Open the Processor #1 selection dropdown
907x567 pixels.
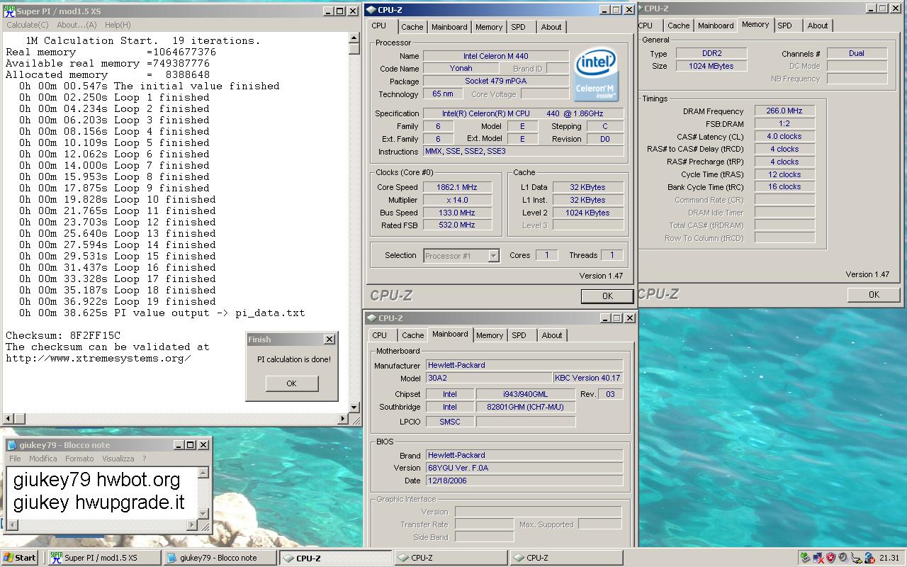click(x=493, y=256)
